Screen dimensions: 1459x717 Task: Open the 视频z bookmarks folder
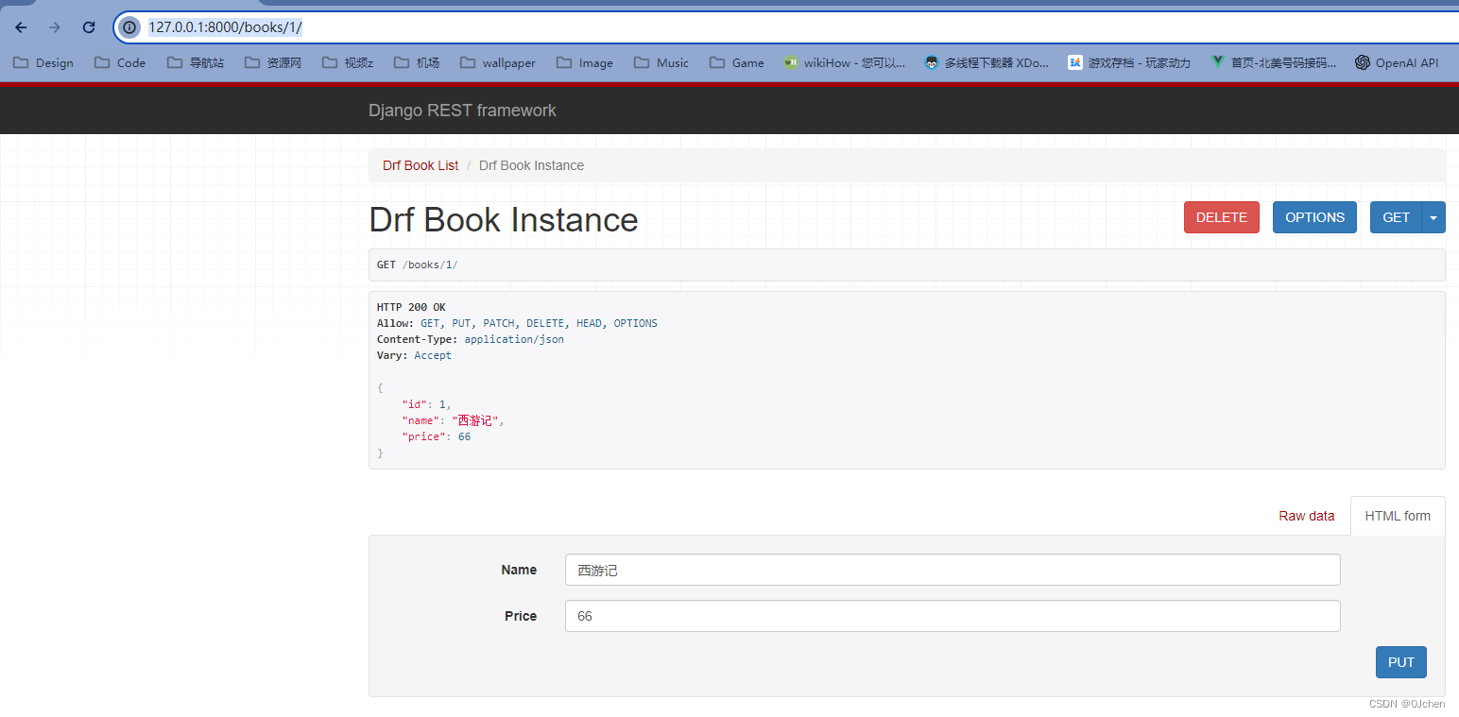[x=348, y=62]
